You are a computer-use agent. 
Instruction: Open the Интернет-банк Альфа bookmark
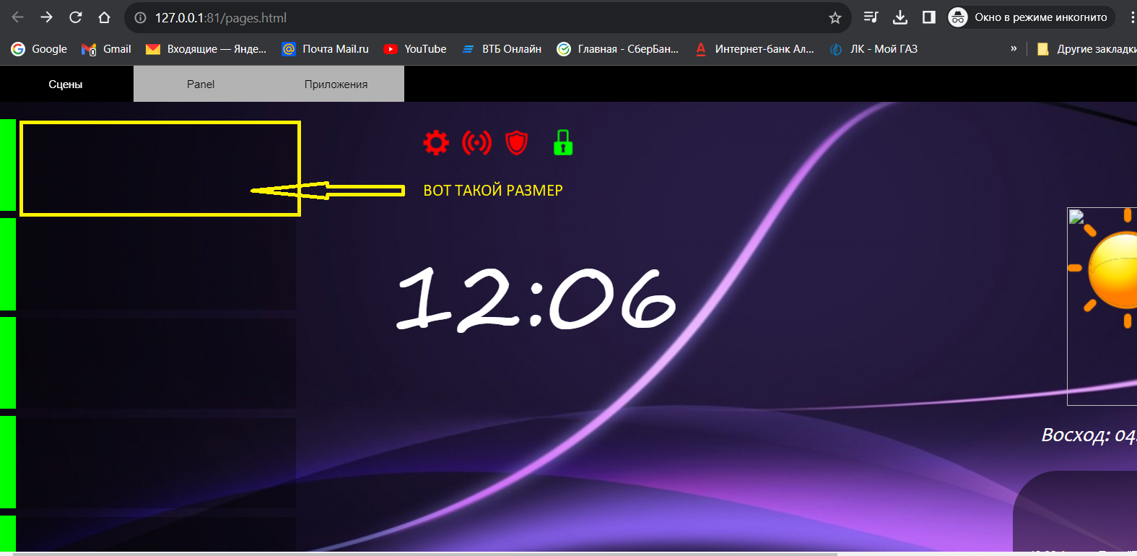pyautogui.click(x=754, y=49)
